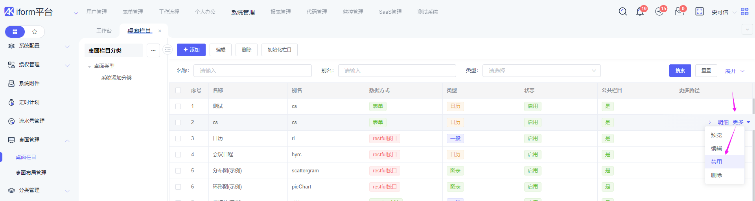Open the mail inbox icon with badge 0
The height and width of the screenshot is (201, 755).
point(679,12)
